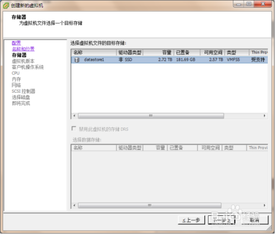Image resolution: width=275 pixels, height=234 pixels.
Task: Click the 客户机操作系统 step in sidebar
Action: click(x=28, y=67)
